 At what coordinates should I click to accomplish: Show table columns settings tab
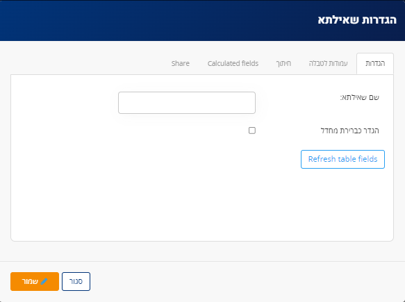coord(329,63)
